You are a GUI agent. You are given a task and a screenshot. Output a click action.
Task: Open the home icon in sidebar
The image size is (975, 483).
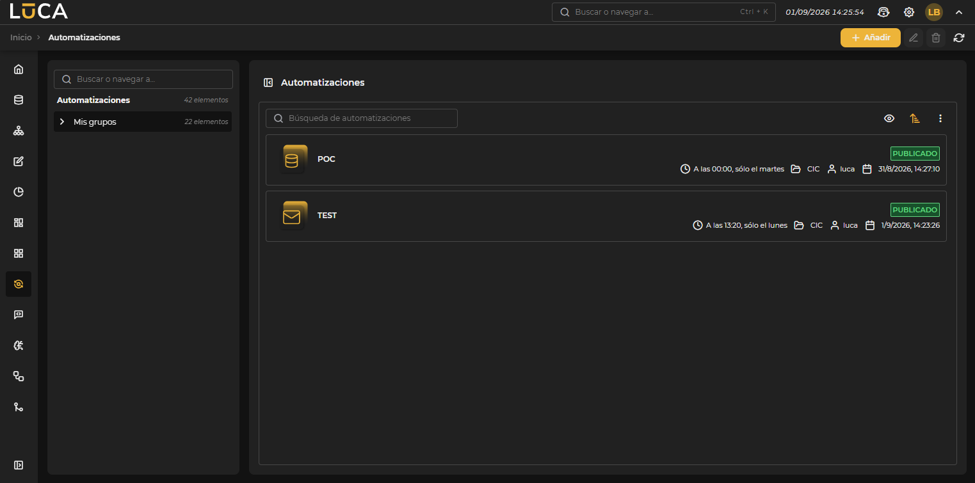click(x=19, y=69)
